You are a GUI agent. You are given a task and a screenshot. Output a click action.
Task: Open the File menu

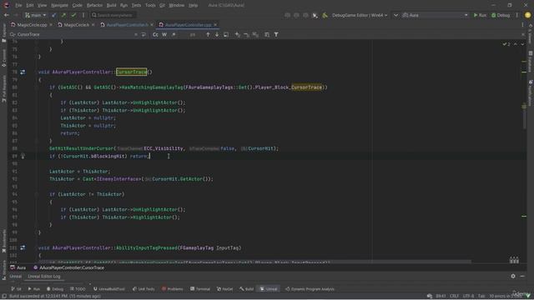(x=18, y=6)
